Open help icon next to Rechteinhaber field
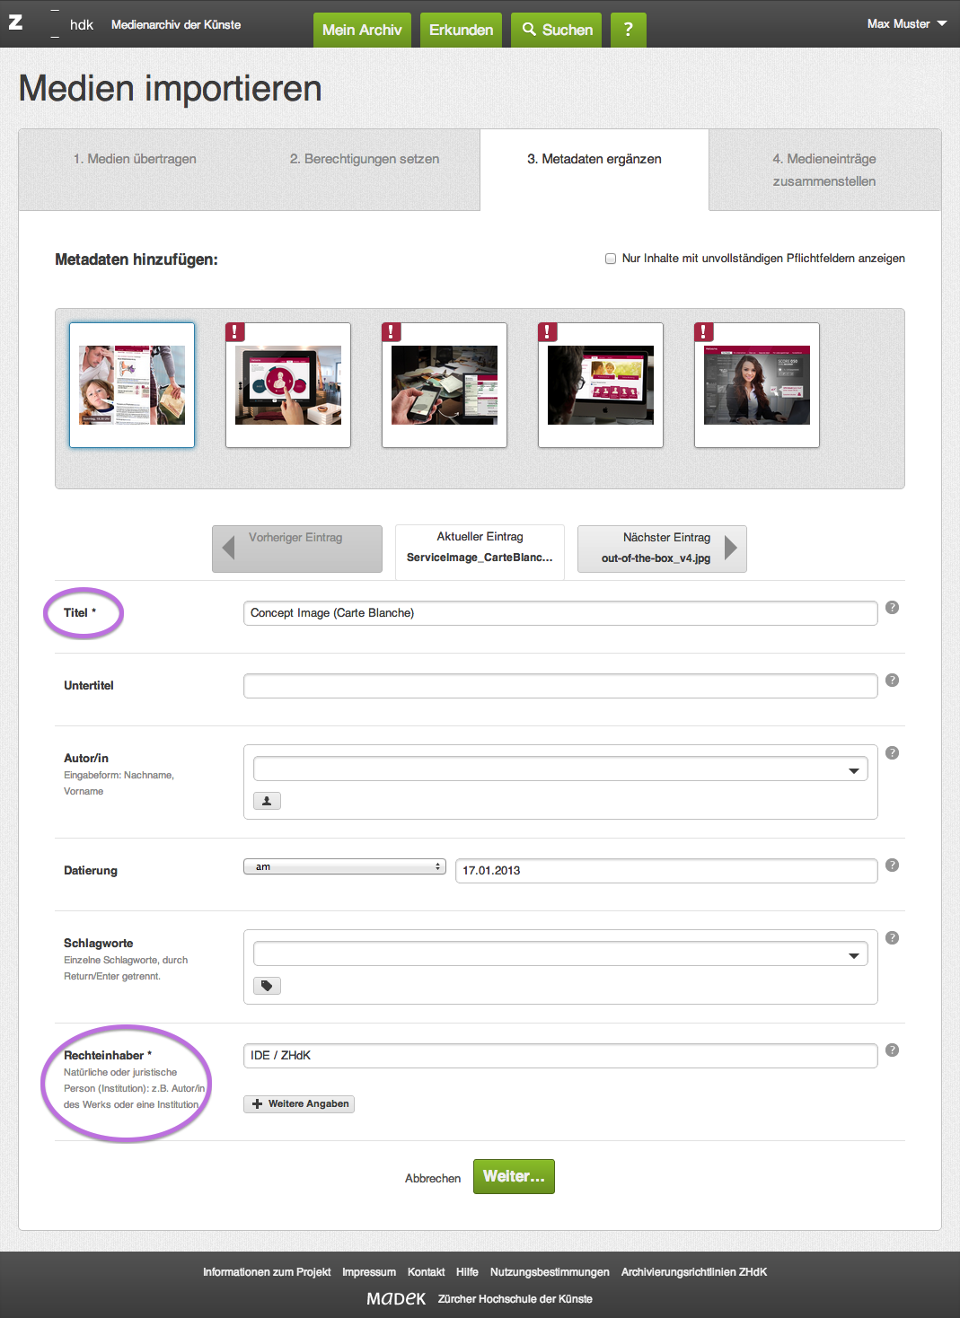960x1318 pixels. [x=892, y=1050]
